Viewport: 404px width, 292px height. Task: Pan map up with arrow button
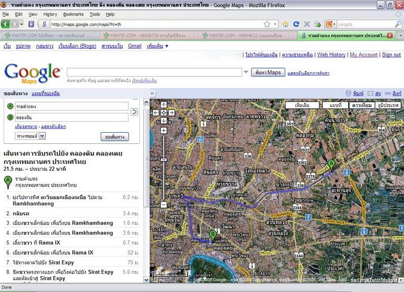pos(164,105)
